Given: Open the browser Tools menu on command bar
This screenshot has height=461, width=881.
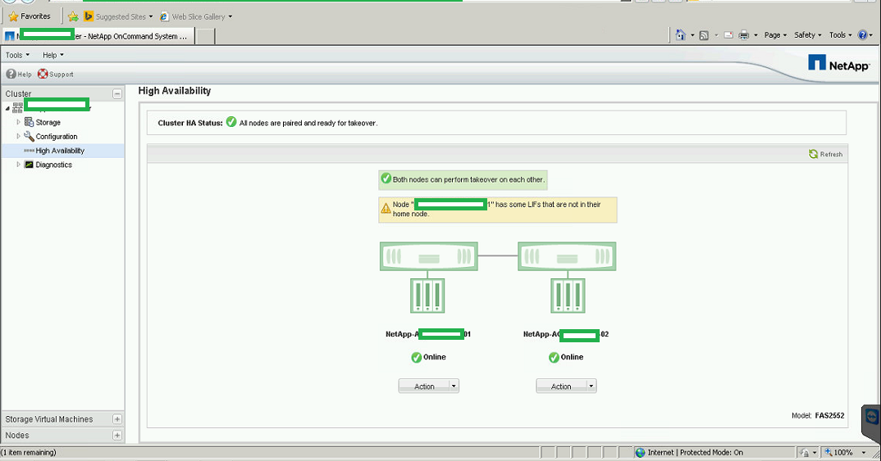Looking at the screenshot, I should [840, 34].
